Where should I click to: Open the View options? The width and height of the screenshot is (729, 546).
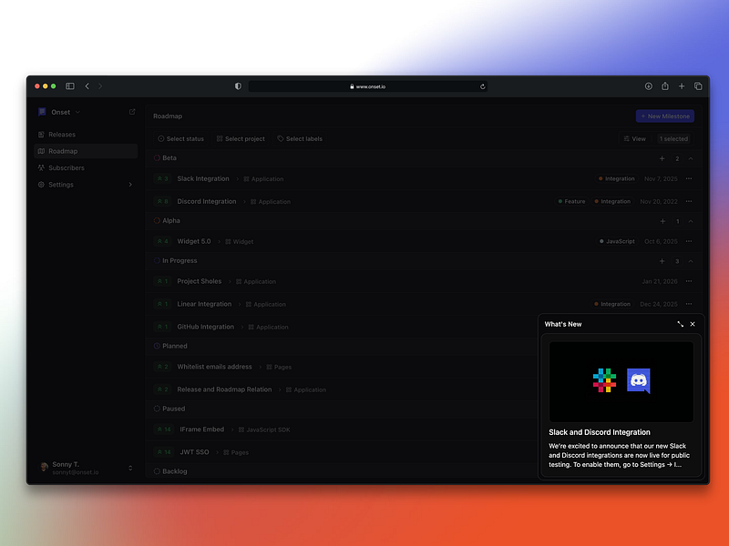pos(634,139)
